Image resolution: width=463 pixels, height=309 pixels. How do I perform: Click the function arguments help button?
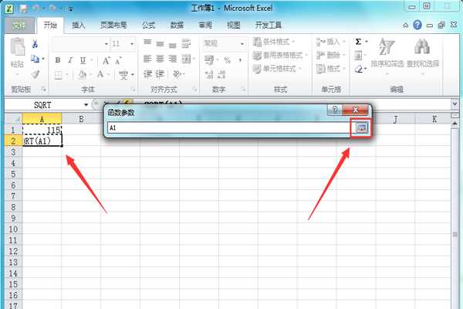335,110
